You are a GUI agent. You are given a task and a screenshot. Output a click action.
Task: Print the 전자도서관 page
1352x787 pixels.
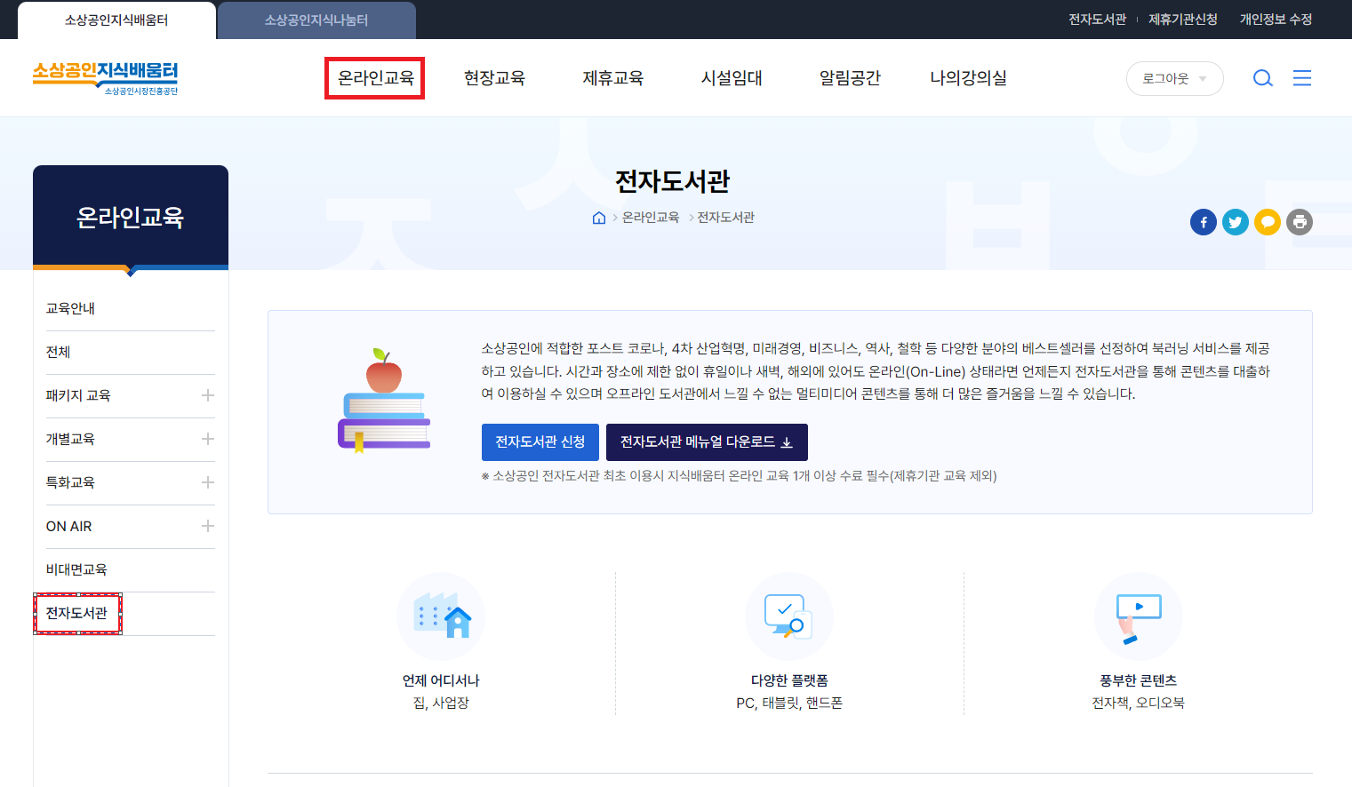(x=1299, y=222)
